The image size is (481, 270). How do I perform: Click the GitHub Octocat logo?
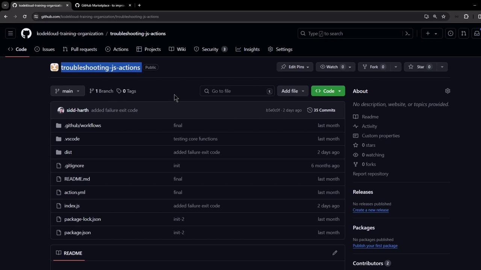tap(26, 33)
